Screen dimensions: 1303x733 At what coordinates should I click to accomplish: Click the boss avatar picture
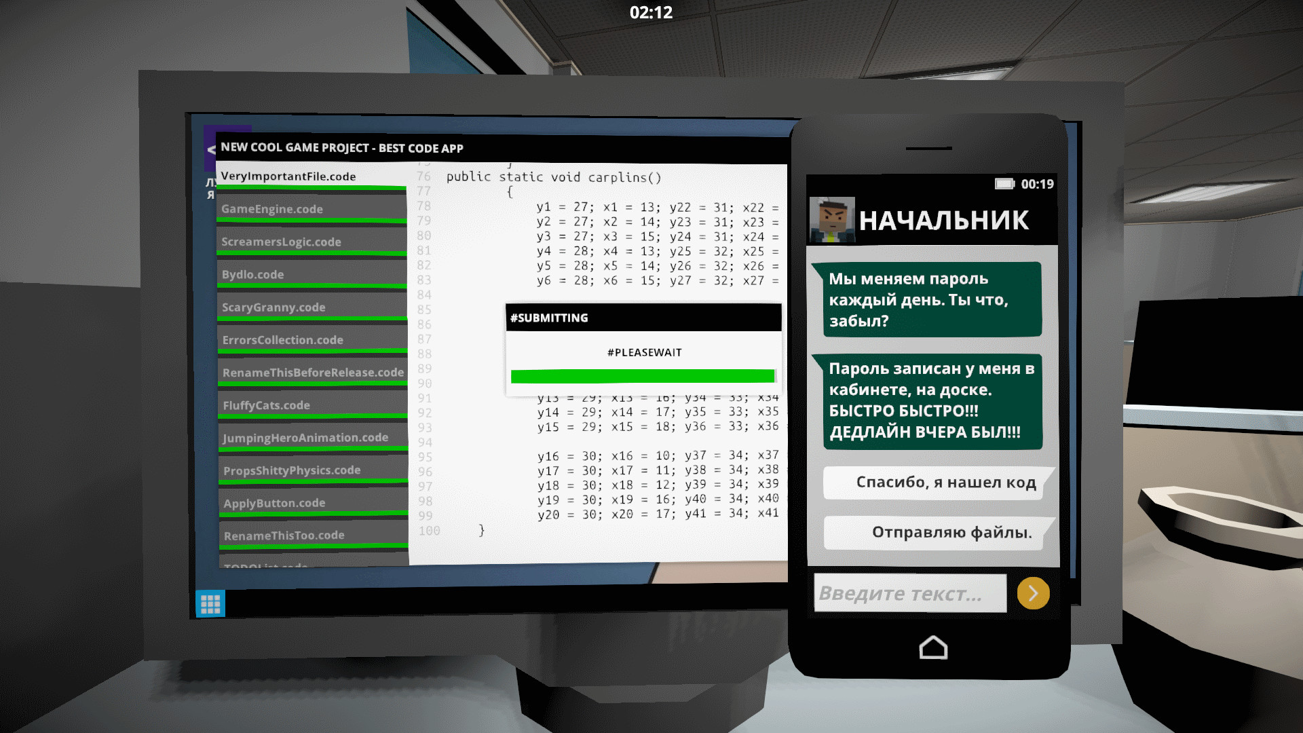point(832,220)
